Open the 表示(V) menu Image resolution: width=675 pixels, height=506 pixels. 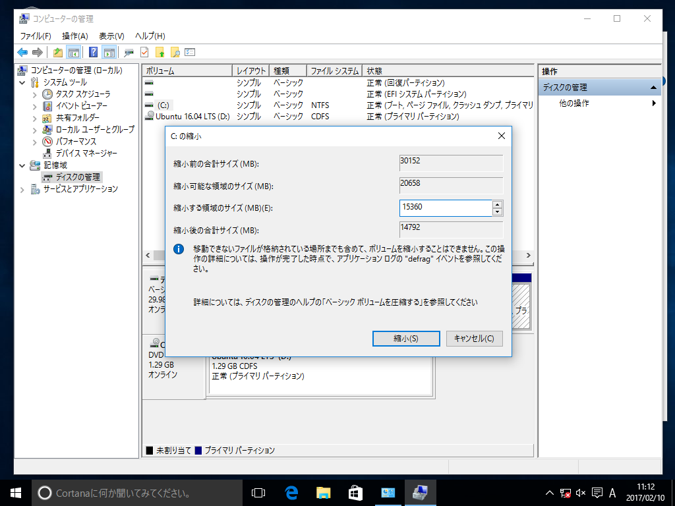111,36
